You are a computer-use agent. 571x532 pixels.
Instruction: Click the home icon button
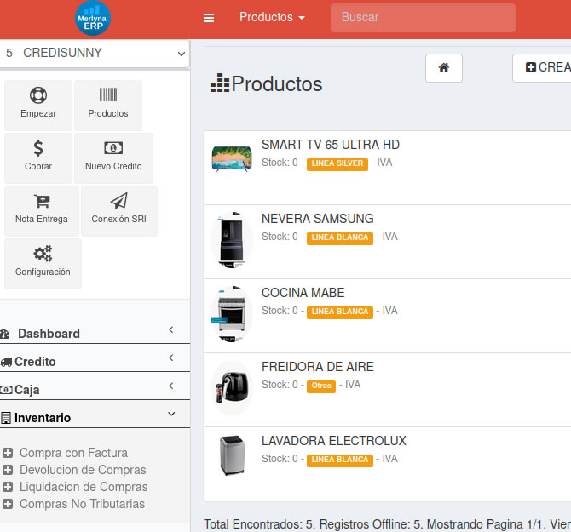[x=443, y=68]
